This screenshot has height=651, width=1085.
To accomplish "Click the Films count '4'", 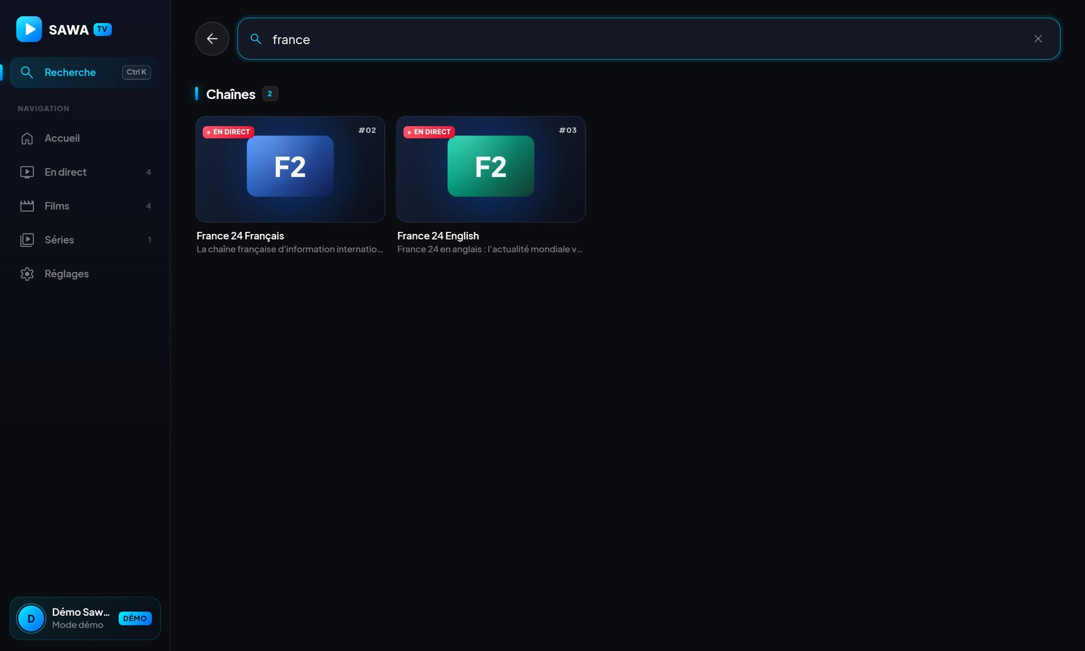I will [x=149, y=206].
